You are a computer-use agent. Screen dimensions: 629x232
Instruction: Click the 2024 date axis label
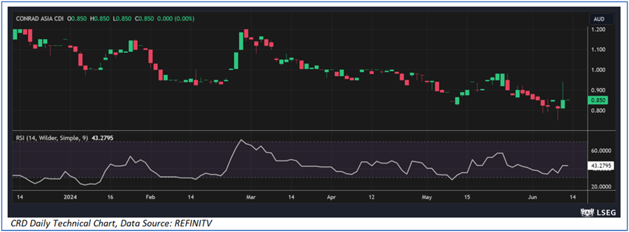click(x=71, y=198)
